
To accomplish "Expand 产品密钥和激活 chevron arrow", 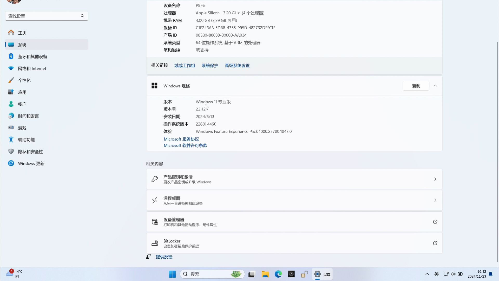I will click(x=435, y=179).
